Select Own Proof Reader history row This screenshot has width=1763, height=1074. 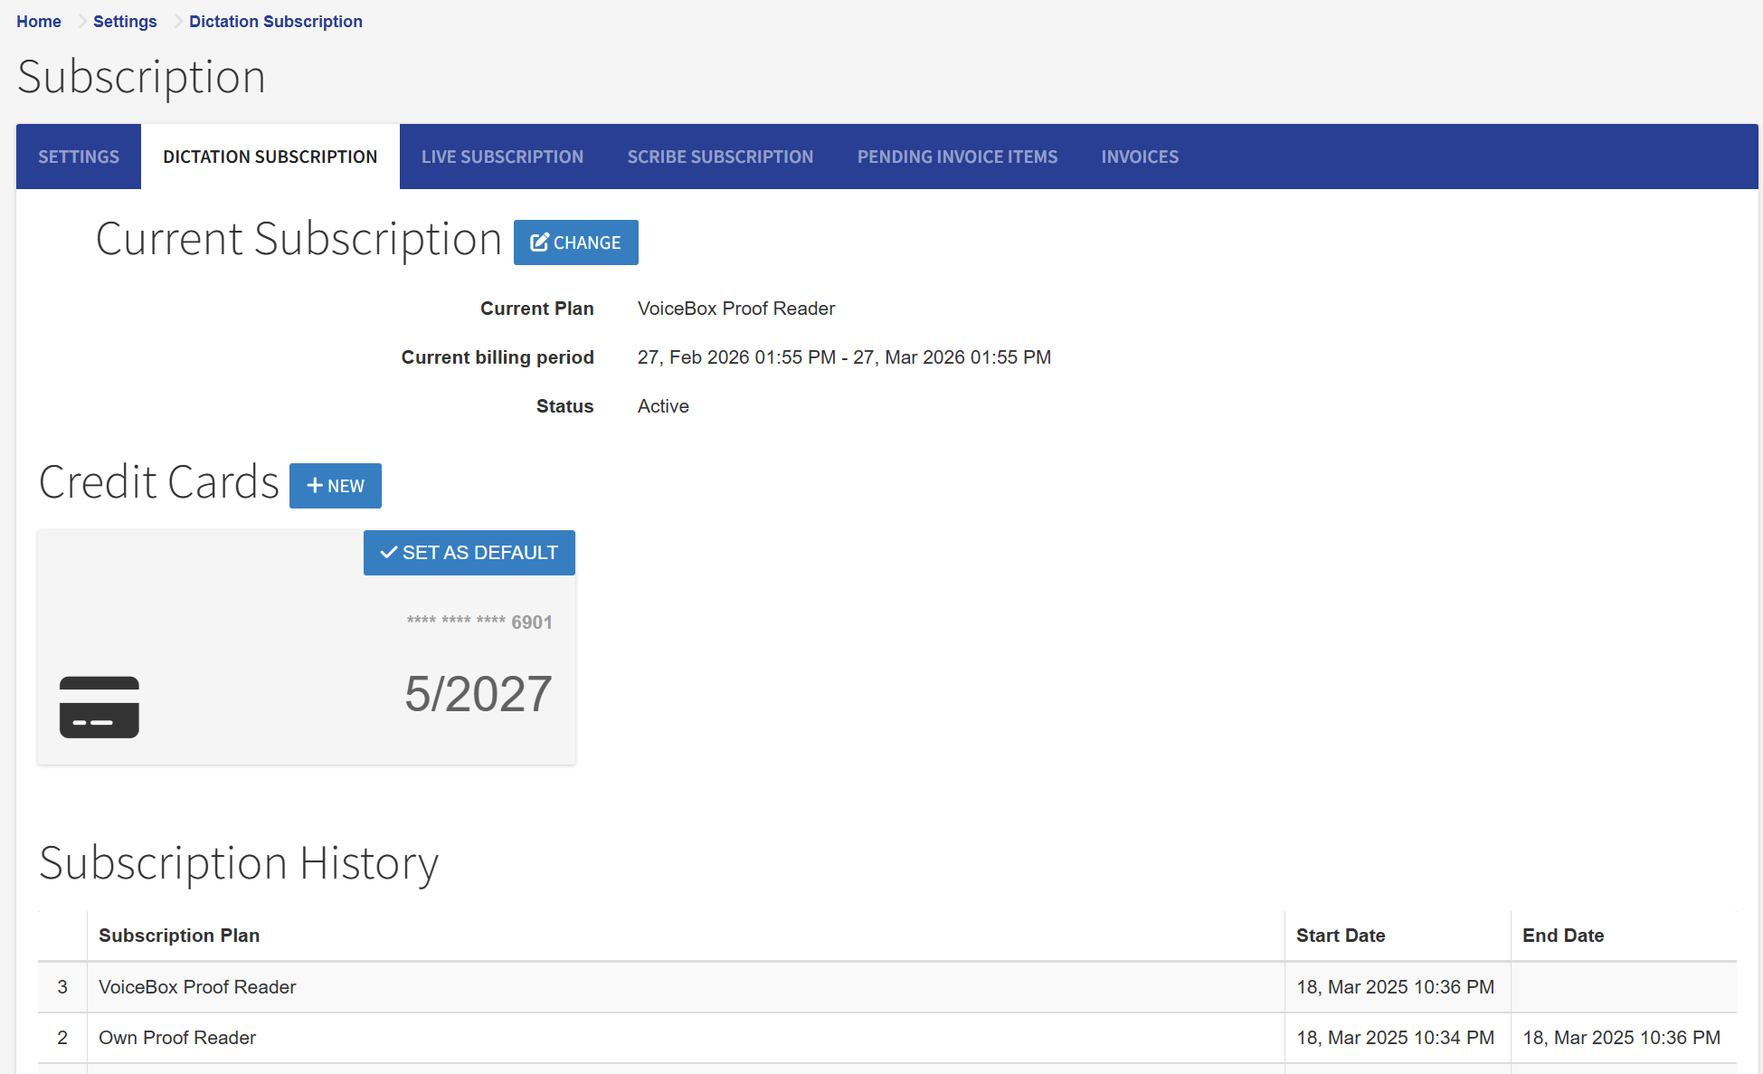click(x=177, y=1038)
